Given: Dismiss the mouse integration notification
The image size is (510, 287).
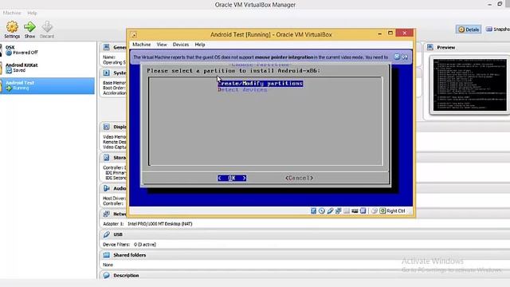Looking at the screenshot, I should click(397, 57).
